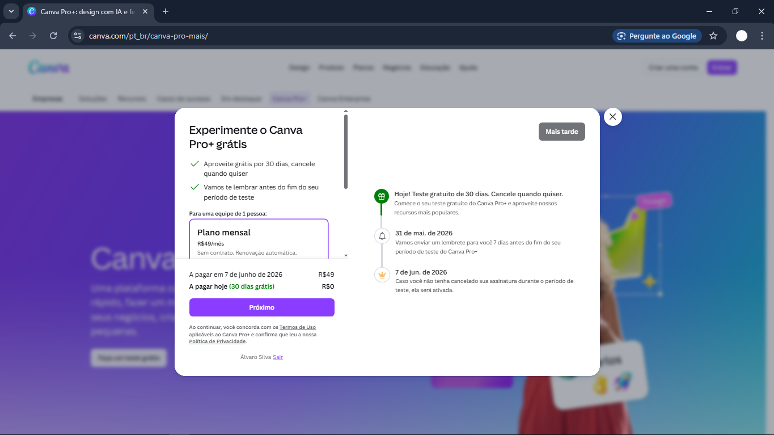This screenshot has width=774, height=435.
Task: View site information for canva.com
Action: 78,36
